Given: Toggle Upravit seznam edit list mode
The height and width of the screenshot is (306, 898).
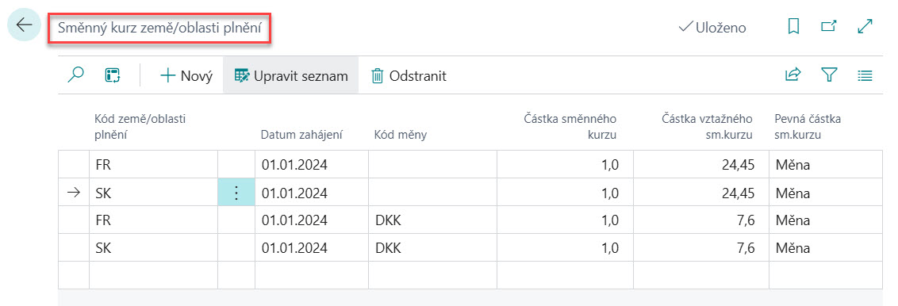Looking at the screenshot, I should point(291,75).
